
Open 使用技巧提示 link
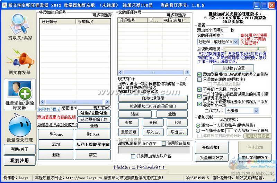click(x=49, y=110)
